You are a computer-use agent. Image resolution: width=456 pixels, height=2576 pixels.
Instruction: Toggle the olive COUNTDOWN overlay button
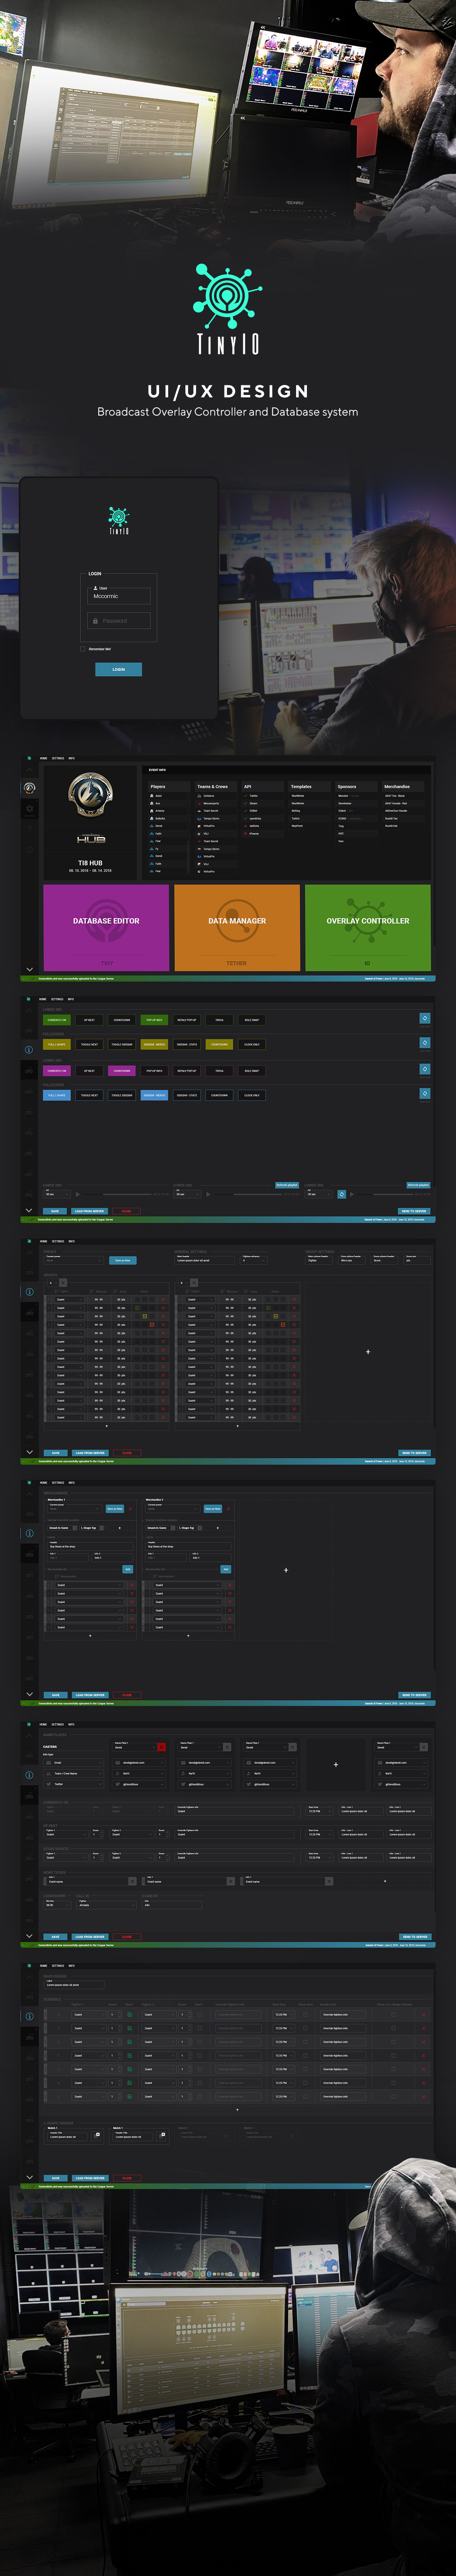[x=219, y=1044]
